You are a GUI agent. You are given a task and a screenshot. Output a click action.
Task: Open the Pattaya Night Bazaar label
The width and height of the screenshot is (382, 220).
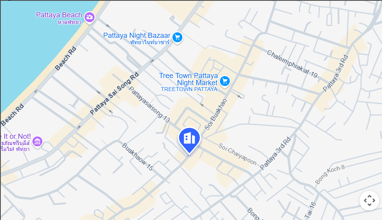click(137, 35)
